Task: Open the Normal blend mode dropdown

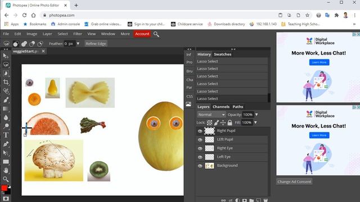Action: [211, 114]
